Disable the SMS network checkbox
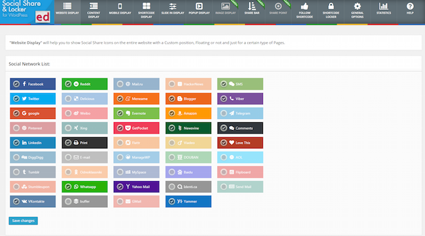Screen dimensions: 425x236 click(224, 84)
